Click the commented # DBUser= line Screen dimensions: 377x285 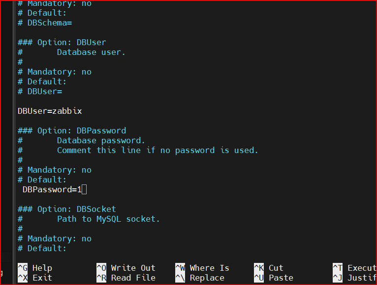[40, 91]
